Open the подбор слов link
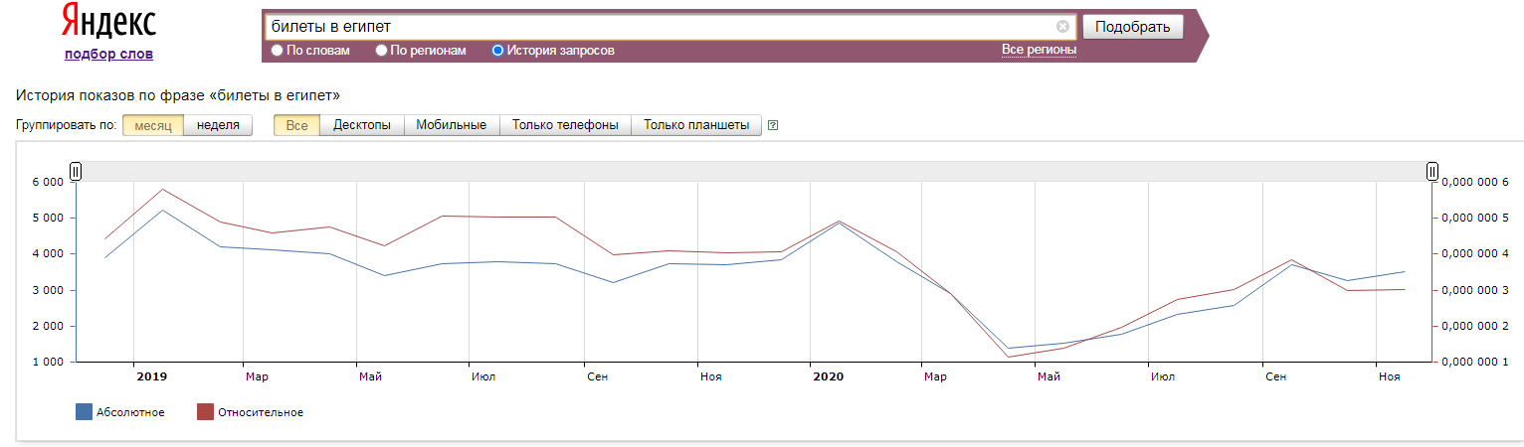The height and width of the screenshot is (447, 1524). (x=108, y=54)
